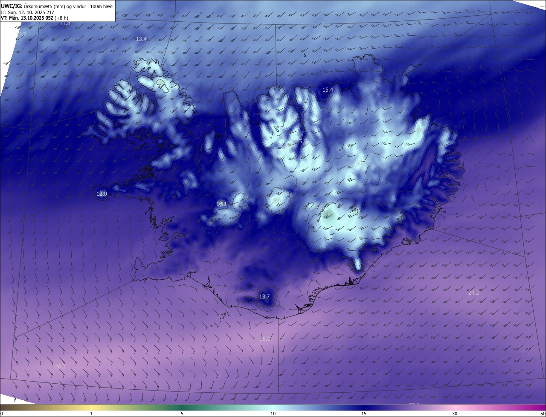This screenshot has width=546, height=417.
Task: Click the 12.0 value at the western peninsula tip
Action: pos(102,194)
